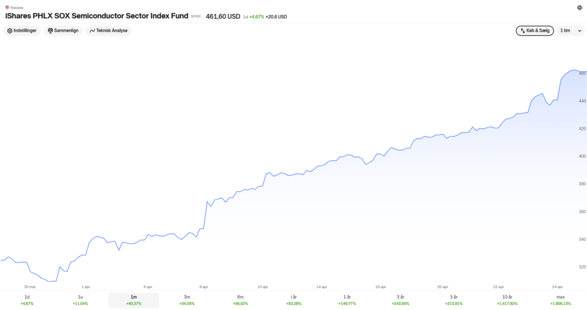Click the 461,60 USD price
This screenshot has width=587, height=310.
(x=223, y=17)
